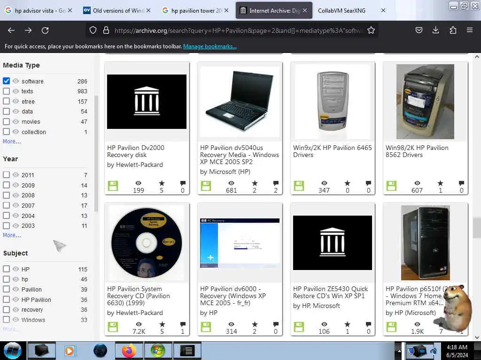Go forward with the browser forward arrow
Image resolution: width=481 pixels, height=360 pixels.
(x=28, y=30)
